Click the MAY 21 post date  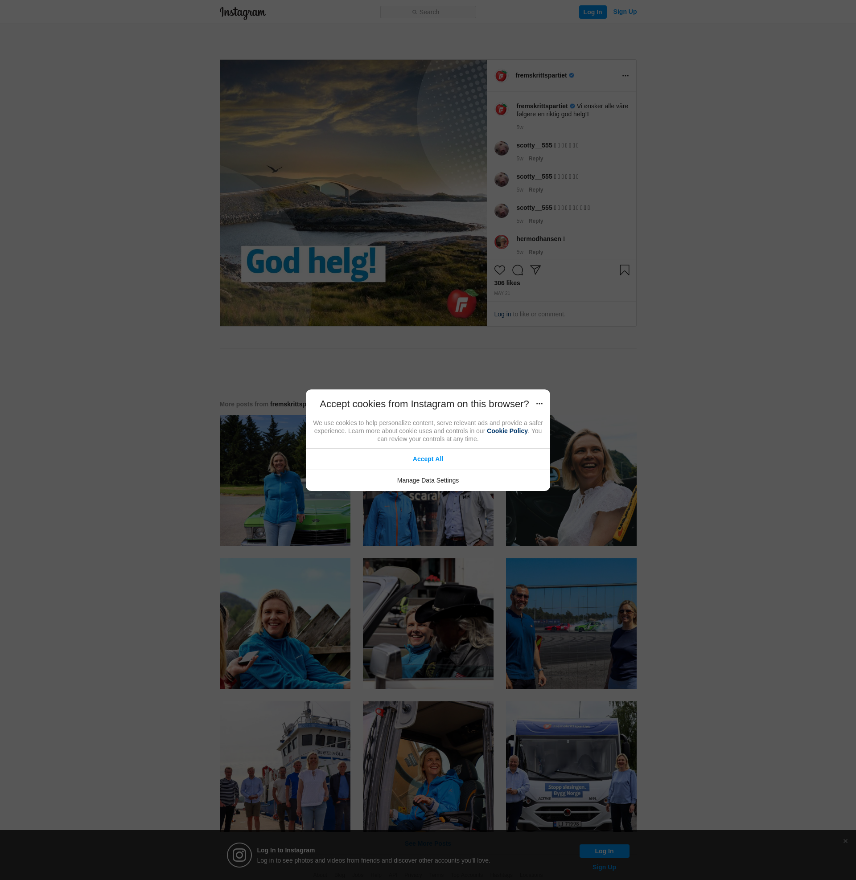pyautogui.click(x=502, y=293)
